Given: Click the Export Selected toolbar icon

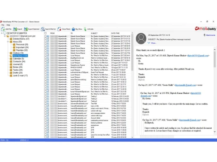Looking at the screenshot, I should [x=26, y=29].
